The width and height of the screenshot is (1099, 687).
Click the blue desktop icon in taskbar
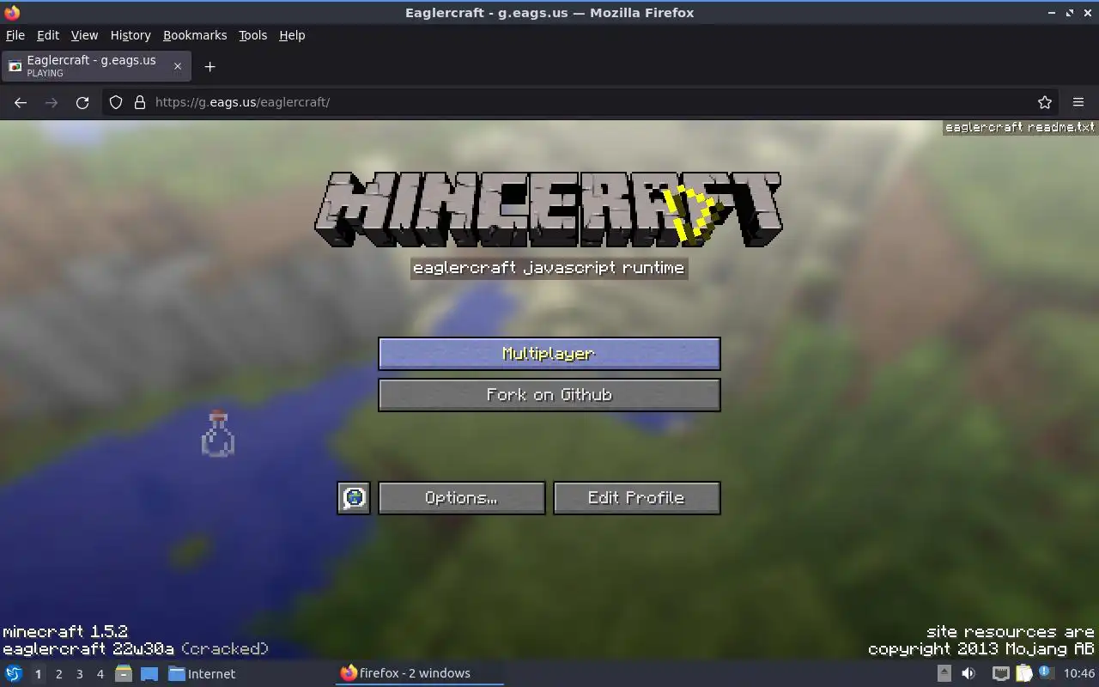(x=149, y=674)
